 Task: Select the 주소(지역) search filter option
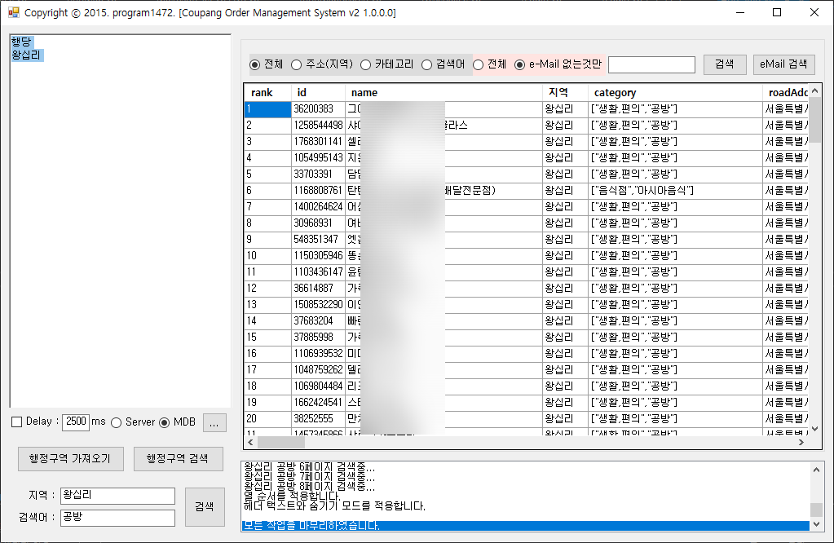pyautogui.click(x=297, y=64)
